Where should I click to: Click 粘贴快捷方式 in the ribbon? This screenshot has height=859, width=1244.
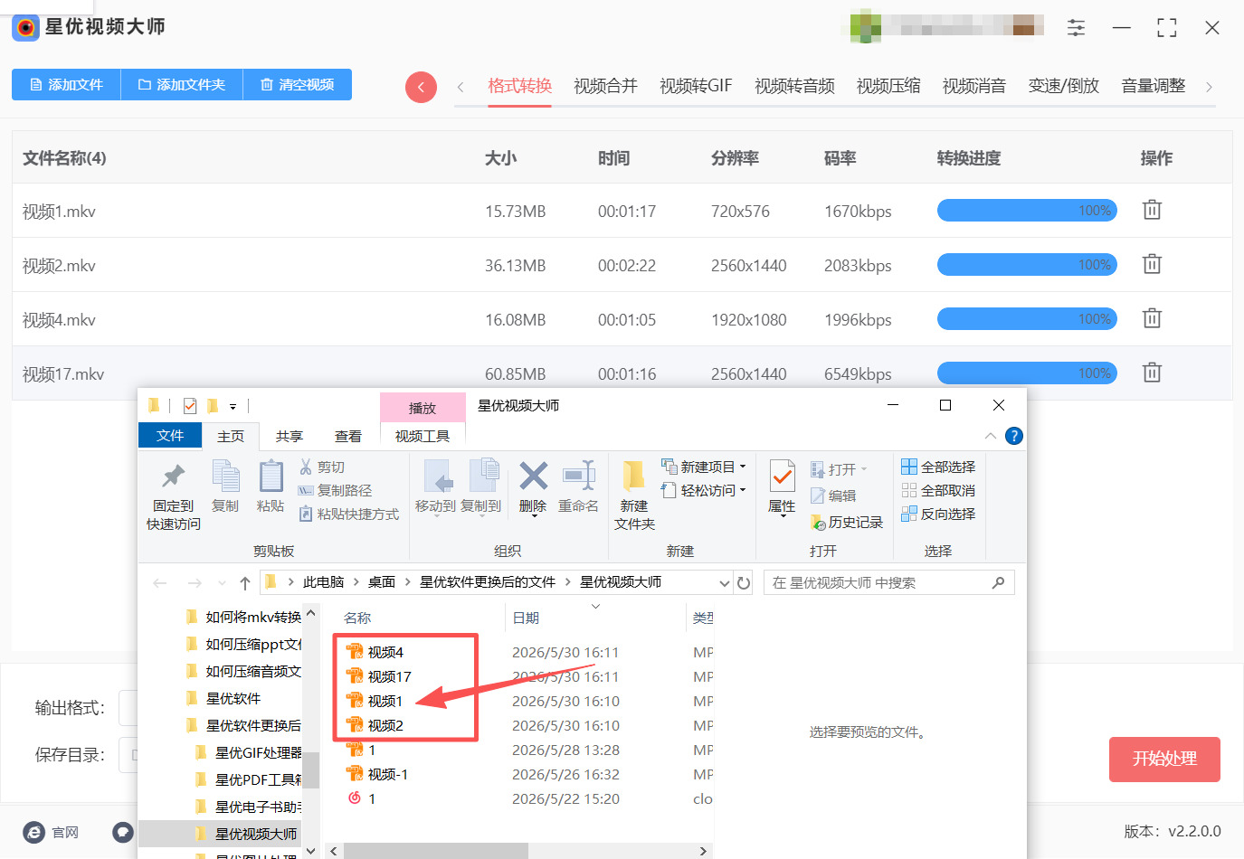[x=348, y=514]
